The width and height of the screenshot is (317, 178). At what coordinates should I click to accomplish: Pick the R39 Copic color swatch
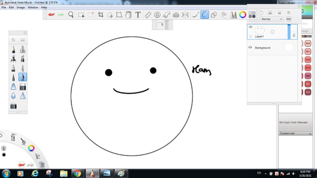308,92
